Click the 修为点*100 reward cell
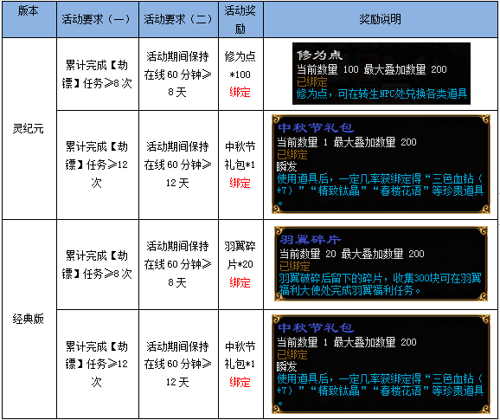Image resolution: width=500 pixels, height=420 pixels. tap(240, 74)
